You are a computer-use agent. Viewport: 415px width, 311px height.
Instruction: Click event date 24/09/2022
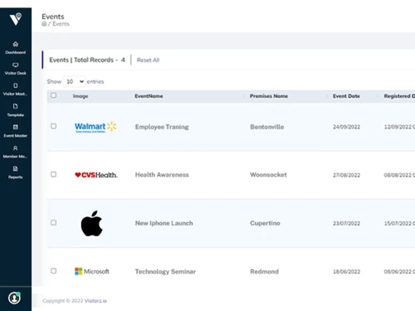[x=346, y=127]
